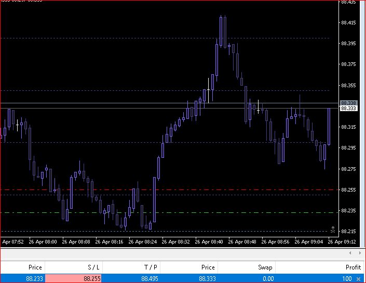Sort by the T / P column header
The image size is (366, 283).
click(x=151, y=267)
